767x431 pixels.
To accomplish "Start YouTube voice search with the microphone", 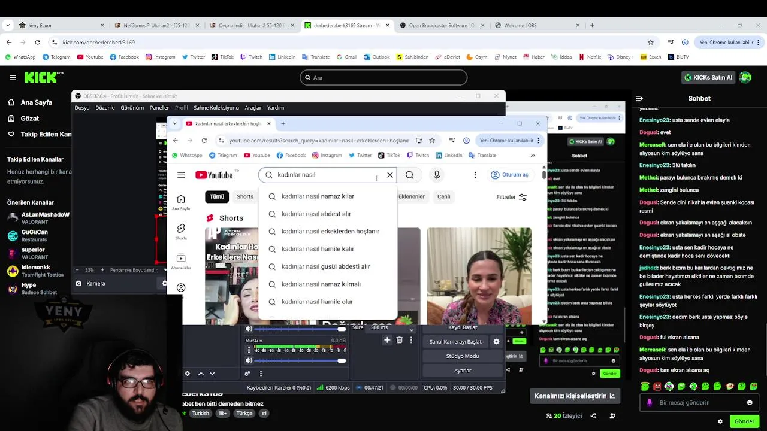I will [437, 175].
